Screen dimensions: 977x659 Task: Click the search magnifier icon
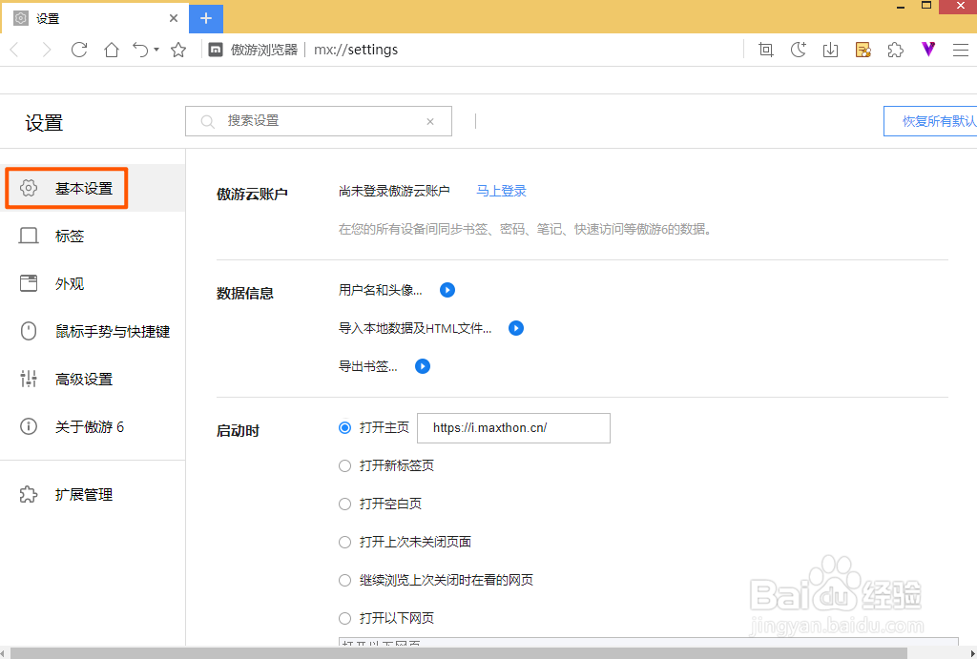click(207, 121)
